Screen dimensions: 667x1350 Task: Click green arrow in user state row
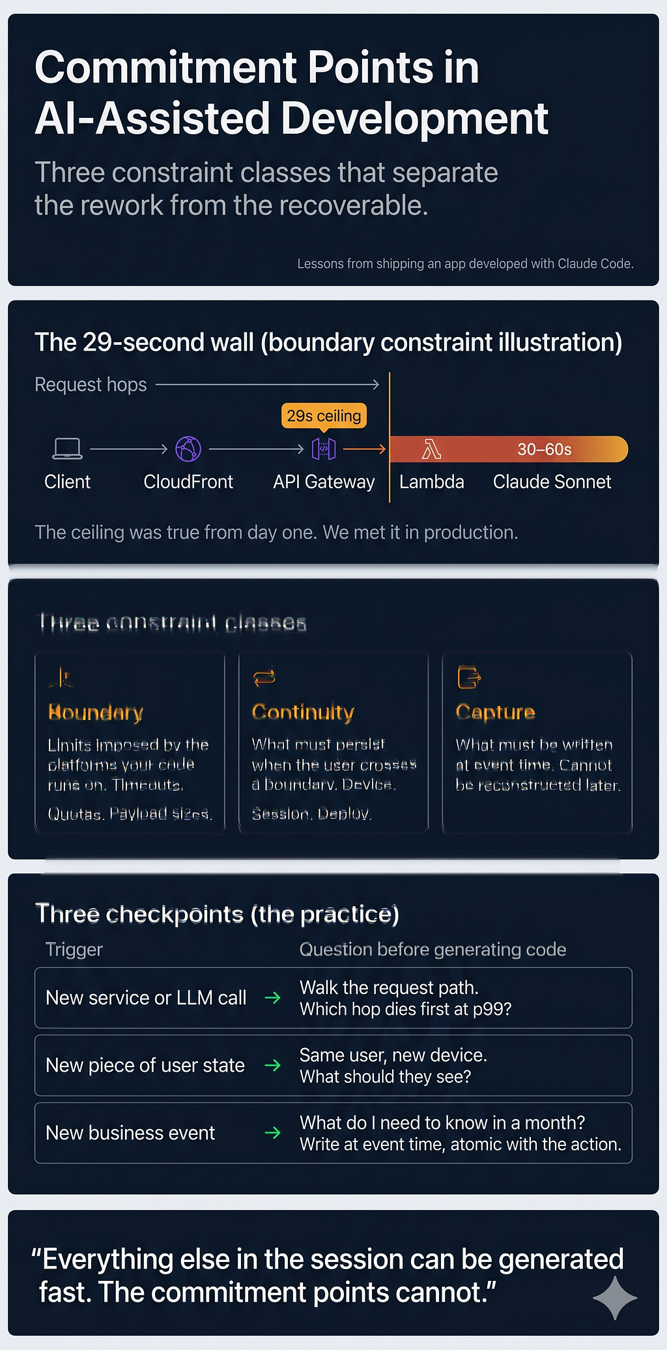click(273, 1065)
